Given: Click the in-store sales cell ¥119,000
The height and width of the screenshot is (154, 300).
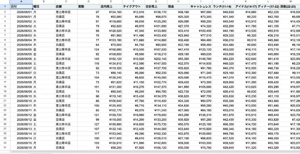Looking at the screenshot, I should click(111, 119).
